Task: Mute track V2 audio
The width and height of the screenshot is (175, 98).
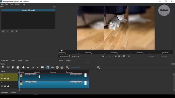Action: click(x=2, y=79)
